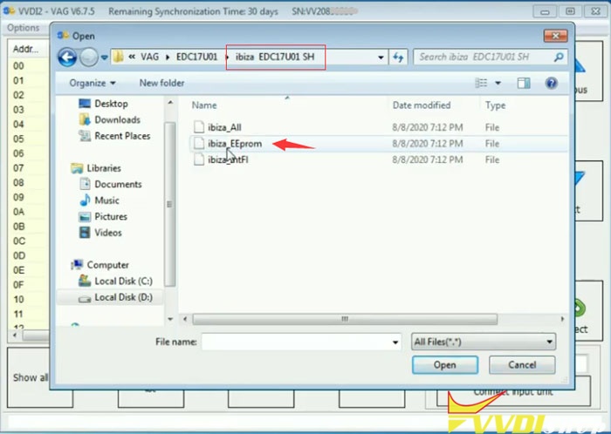Click EDC17U01 in the address breadcrumb

196,58
